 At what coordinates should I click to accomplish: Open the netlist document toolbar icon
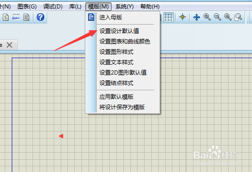pyautogui.click(x=26, y=17)
